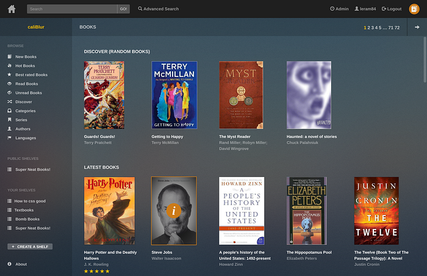The height and width of the screenshot is (276, 427).
Task: Click the Logout arrow icon
Action: 384,9
